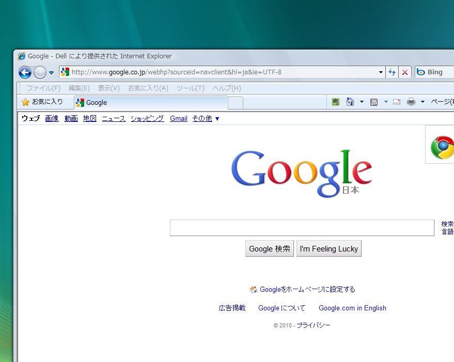Click the Google Chrome promo icon
Screen dimensions: 454x362
point(442,147)
